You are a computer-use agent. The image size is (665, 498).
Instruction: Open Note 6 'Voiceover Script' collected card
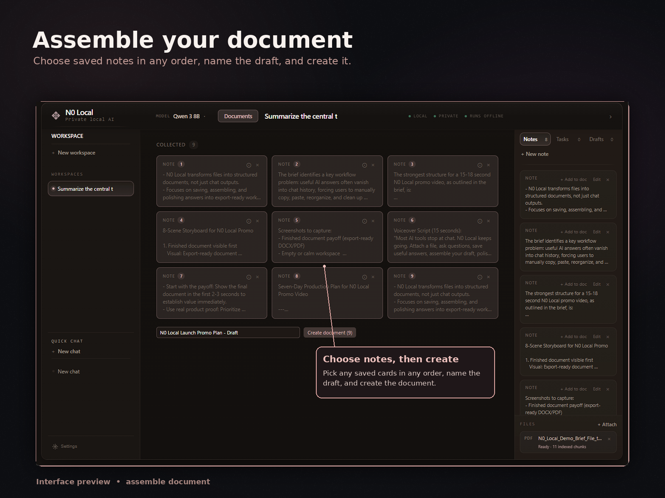click(443, 237)
